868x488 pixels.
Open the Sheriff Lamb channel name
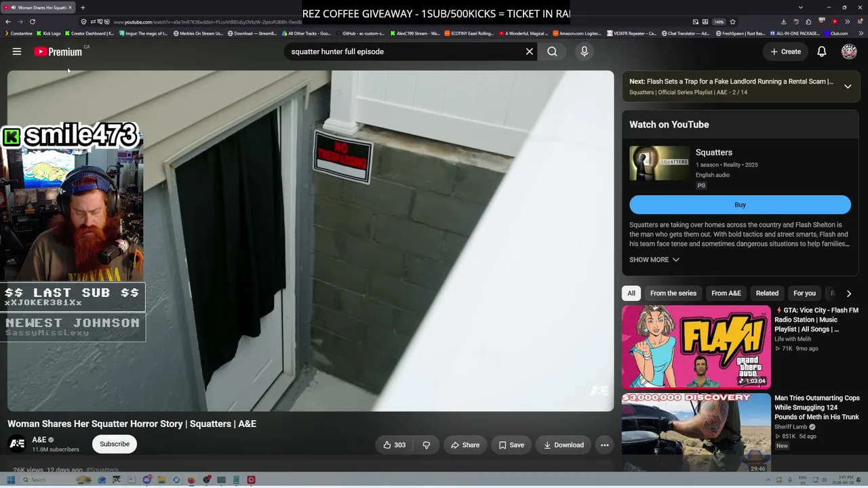tap(791, 427)
